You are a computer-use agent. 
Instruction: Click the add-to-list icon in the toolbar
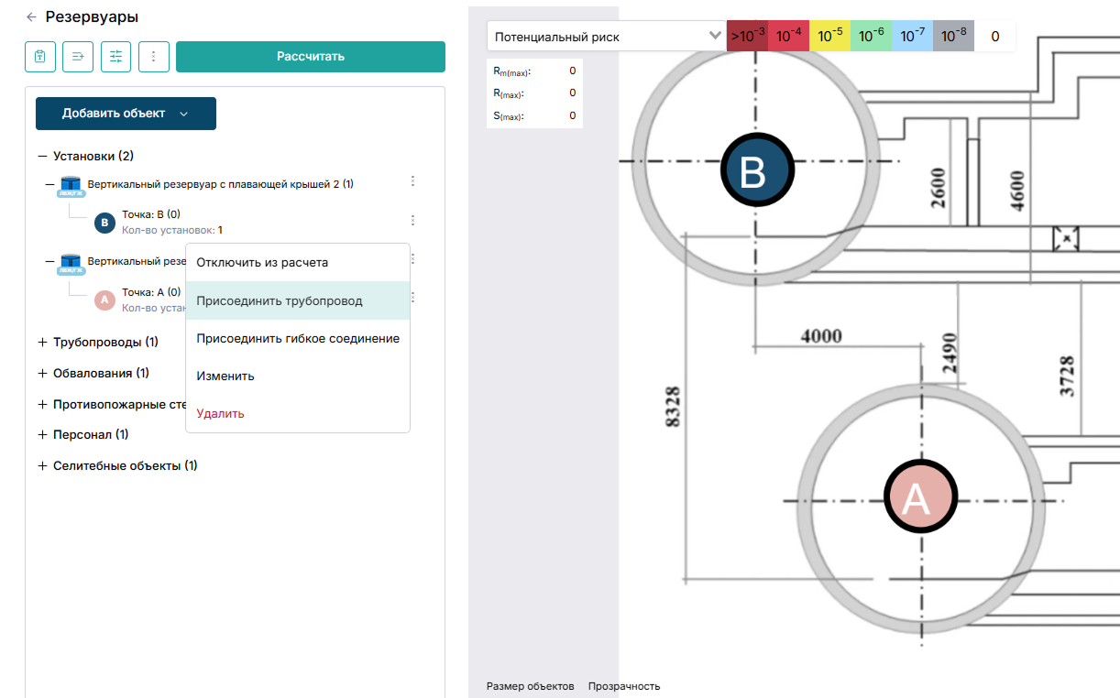(x=78, y=57)
